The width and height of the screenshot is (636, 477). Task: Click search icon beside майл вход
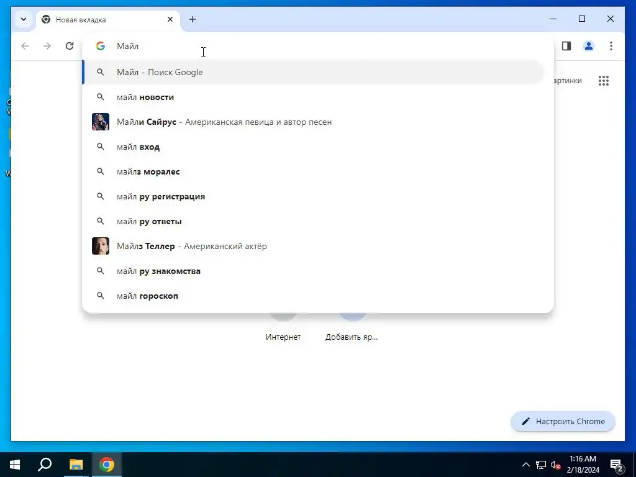pyautogui.click(x=100, y=147)
